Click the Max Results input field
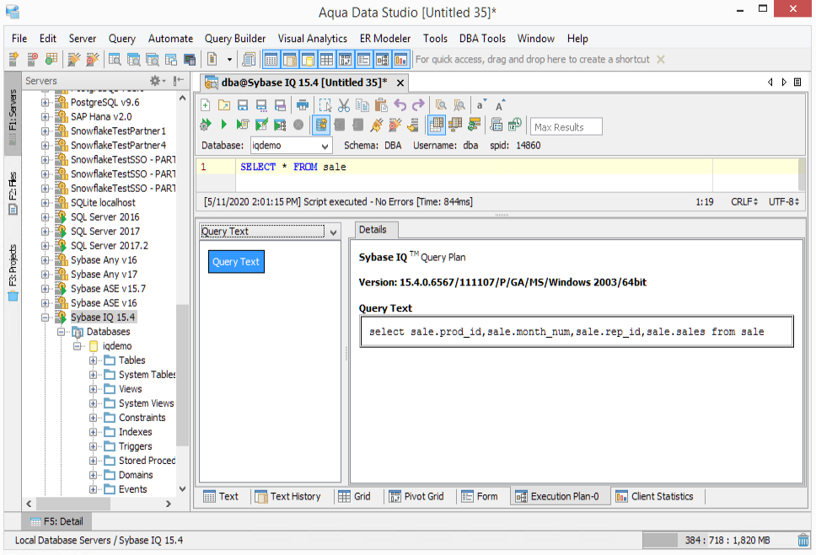The height and width of the screenshot is (555, 816). (566, 127)
